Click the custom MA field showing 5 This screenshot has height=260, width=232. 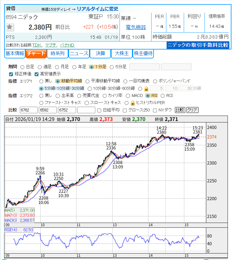pyautogui.click(x=157, y=88)
